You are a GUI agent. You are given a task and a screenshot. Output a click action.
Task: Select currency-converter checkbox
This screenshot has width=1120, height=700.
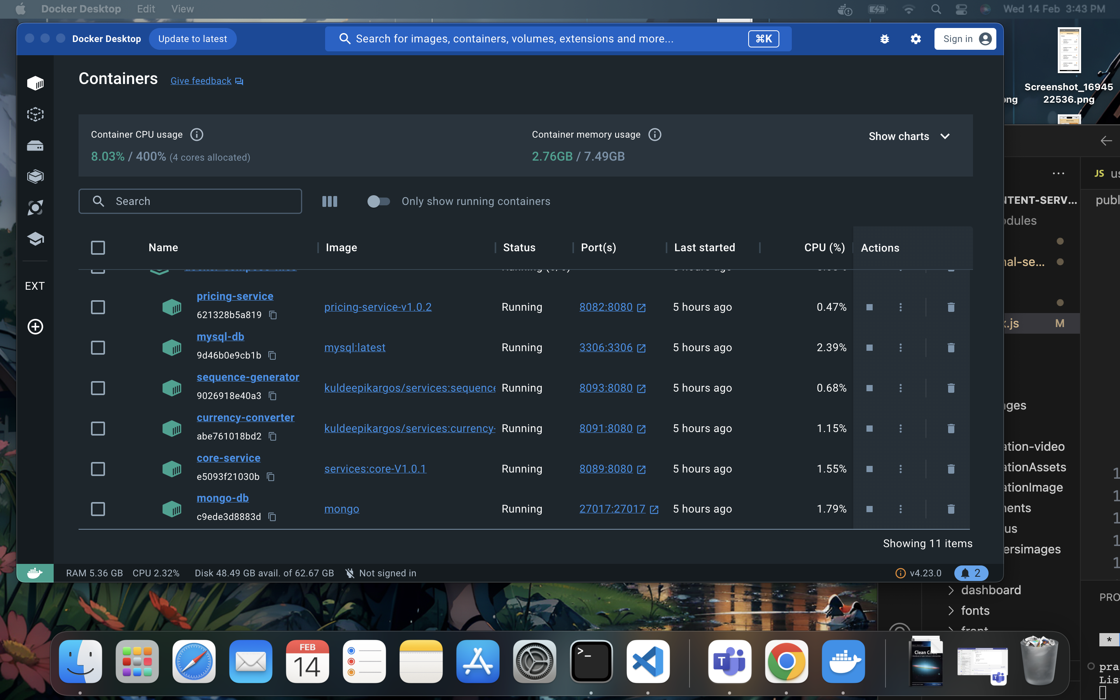click(x=98, y=428)
